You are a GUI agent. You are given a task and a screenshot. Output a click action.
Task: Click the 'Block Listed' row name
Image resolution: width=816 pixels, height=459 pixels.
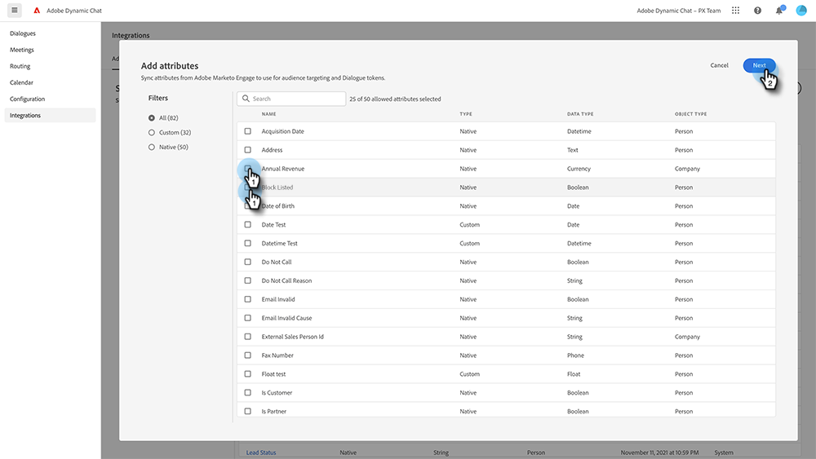point(277,188)
